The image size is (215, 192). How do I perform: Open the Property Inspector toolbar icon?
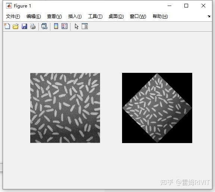85,26
